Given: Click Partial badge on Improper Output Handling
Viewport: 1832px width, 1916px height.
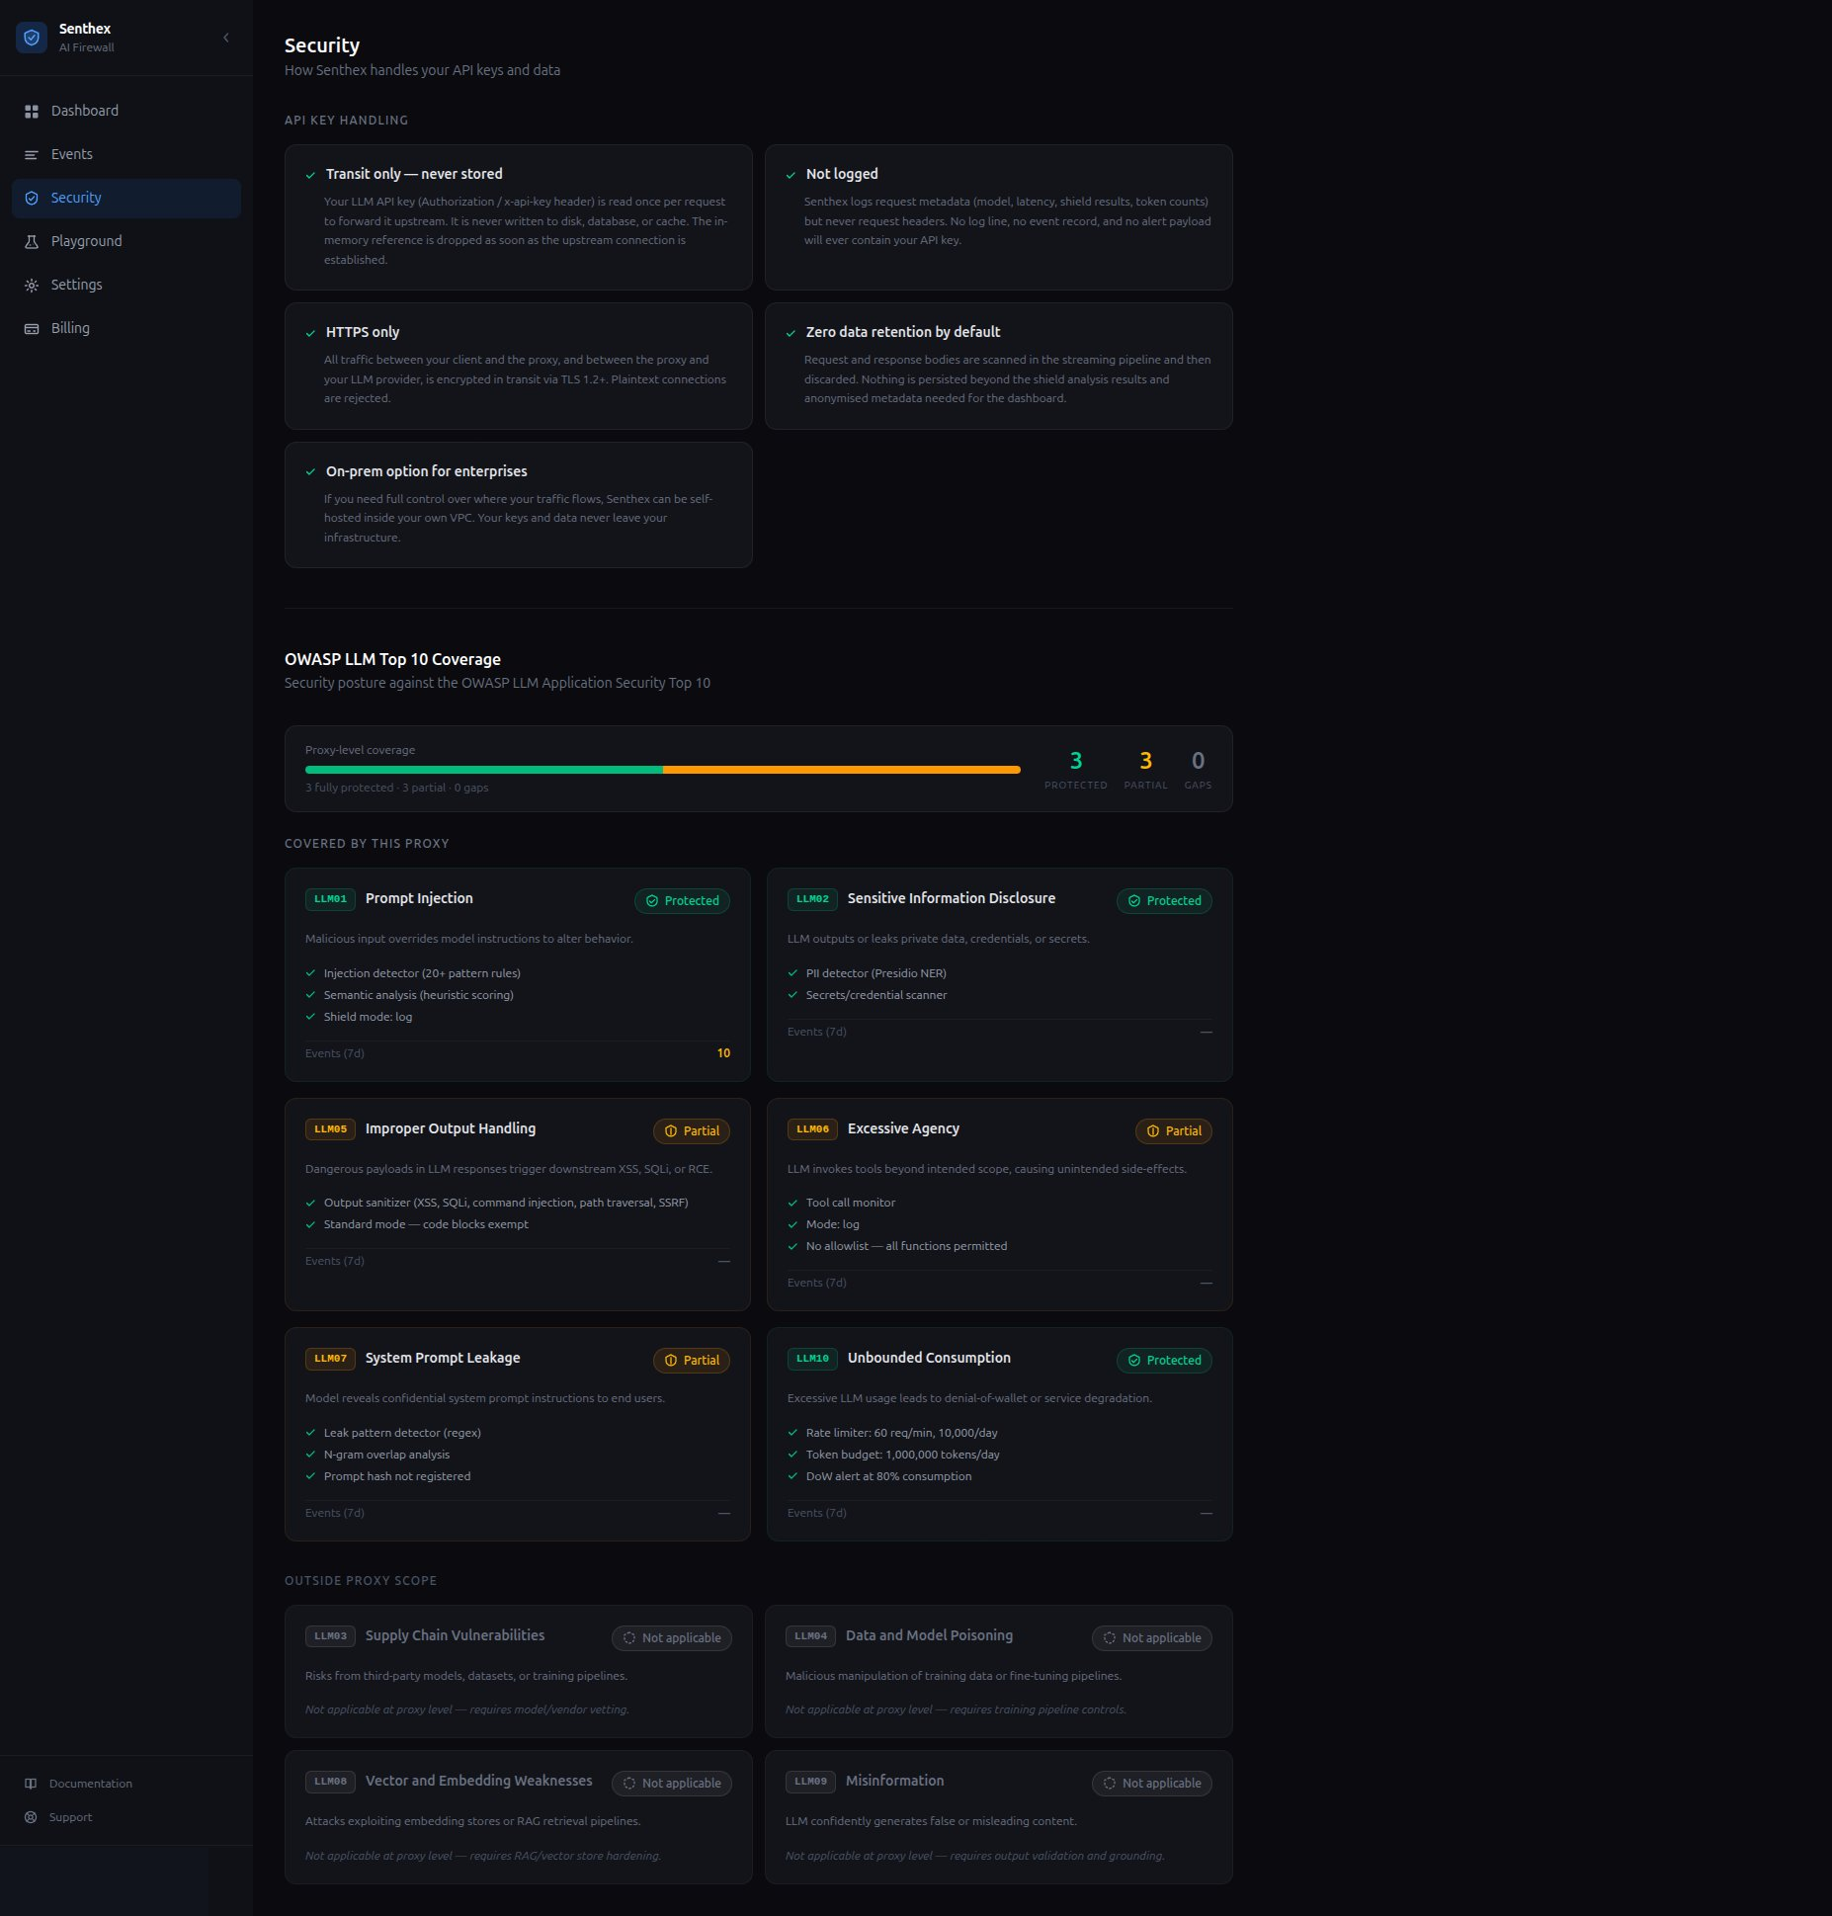Looking at the screenshot, I should point(692,1131).
